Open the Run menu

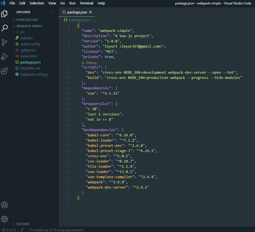(72, 3)
